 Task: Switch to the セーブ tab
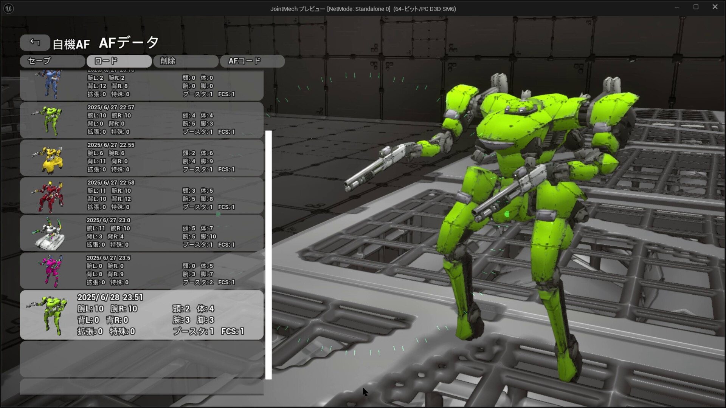[x=52, y=61]
